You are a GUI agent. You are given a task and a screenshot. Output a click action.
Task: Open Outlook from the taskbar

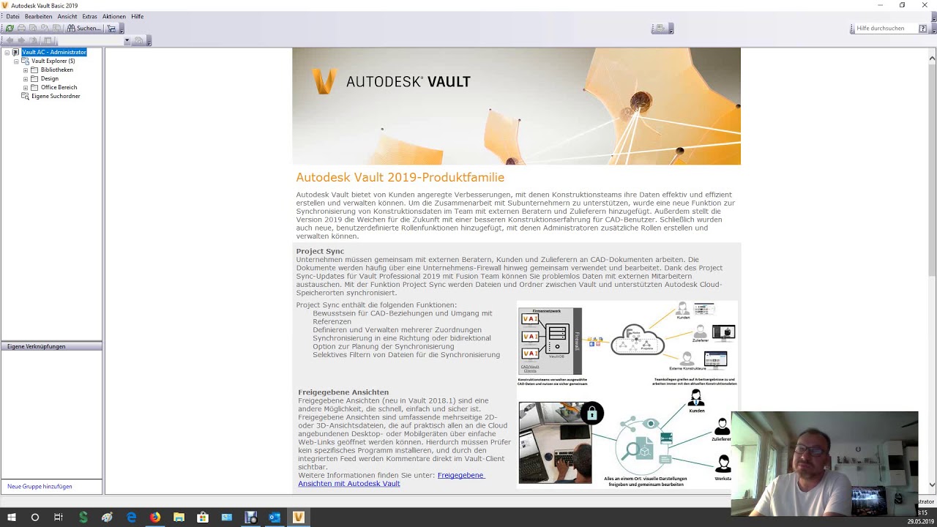tap(275, 517)
